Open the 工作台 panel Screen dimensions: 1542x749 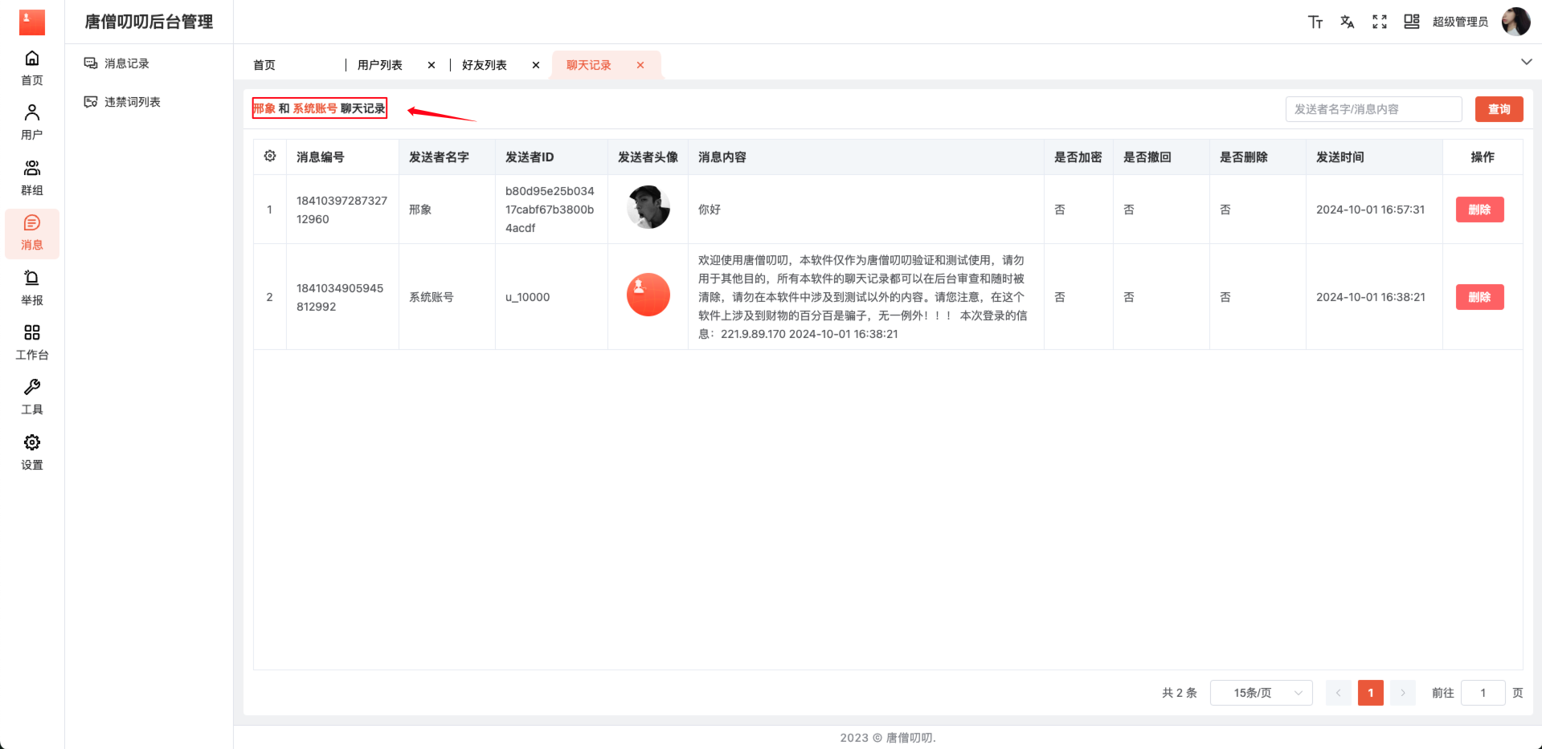pyautogui.click(x=31, y=342)
